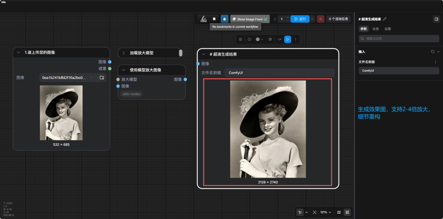This screenshot has height=219, width=443.
Task: Click the ComfyUI value field in right panel
Action: [x=399, y=71]
